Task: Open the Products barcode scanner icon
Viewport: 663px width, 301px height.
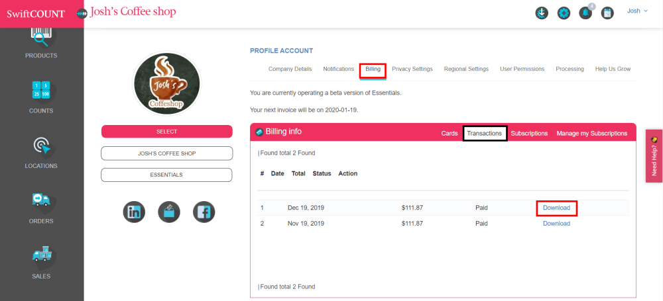Action: pyautogui.click(x=41, y=37)
